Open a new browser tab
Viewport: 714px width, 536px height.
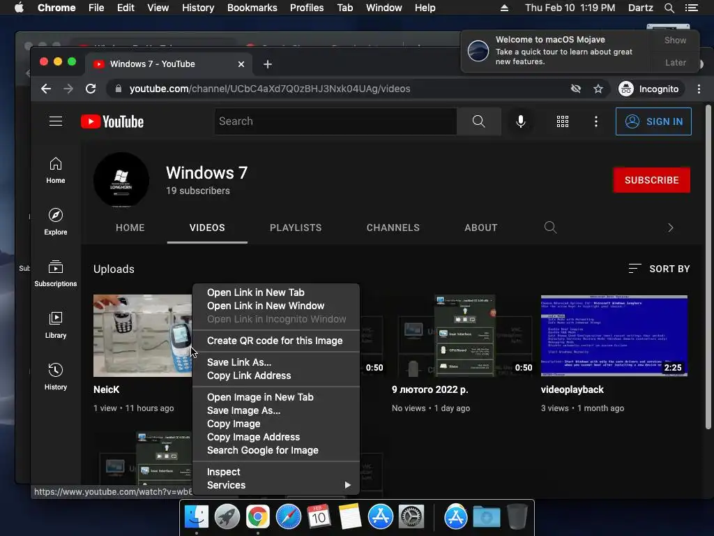268,64
